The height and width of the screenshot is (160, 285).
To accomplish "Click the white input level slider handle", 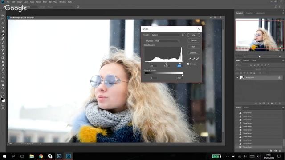I will click(180, 63).
